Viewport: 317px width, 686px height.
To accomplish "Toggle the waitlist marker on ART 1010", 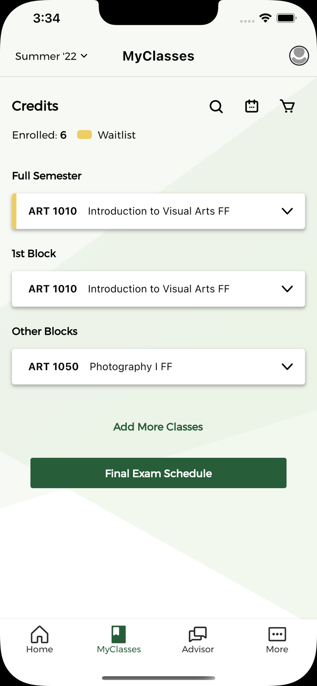I will [x=14, y=211].
